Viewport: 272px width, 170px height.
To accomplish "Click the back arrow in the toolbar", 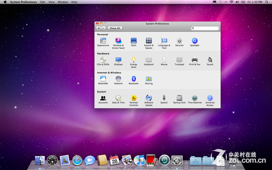I will click(x=99, y=28).
